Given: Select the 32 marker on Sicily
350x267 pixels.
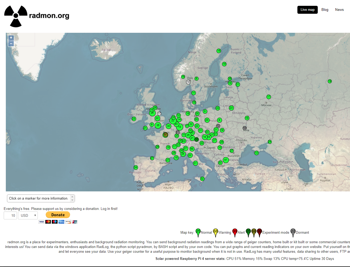Looking at the screenshot, I should click(x=202, y=179).
